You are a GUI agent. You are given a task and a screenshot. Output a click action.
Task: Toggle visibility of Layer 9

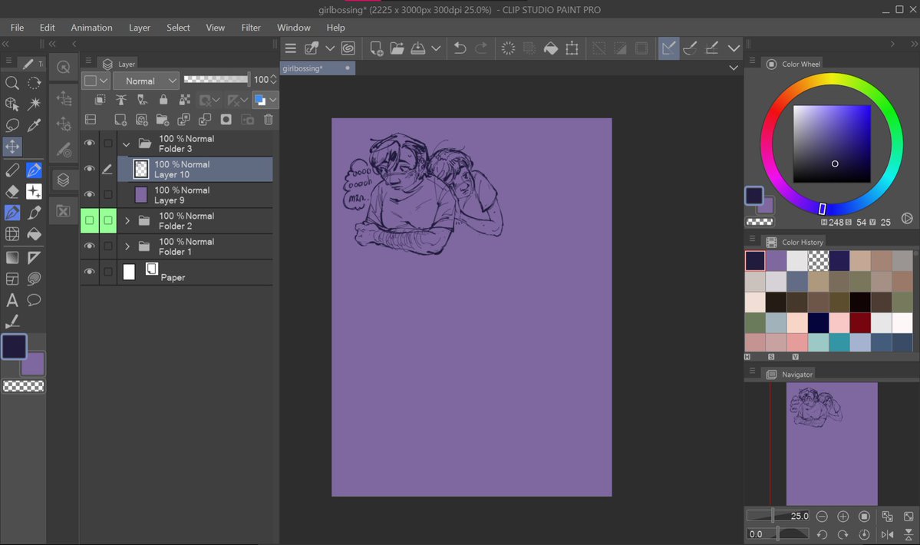click(89, 195)
